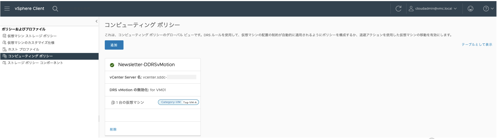Click the green status check icon
The image size is (497, 139).
coord(112,65)
